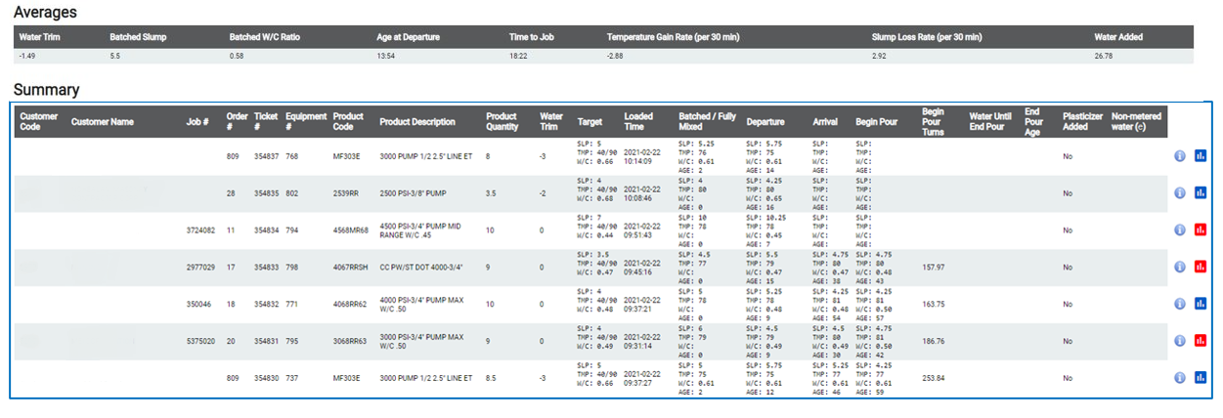Click the Loaded Time column header
Viewport: 1223px width, 418px height.
[638, 122]
